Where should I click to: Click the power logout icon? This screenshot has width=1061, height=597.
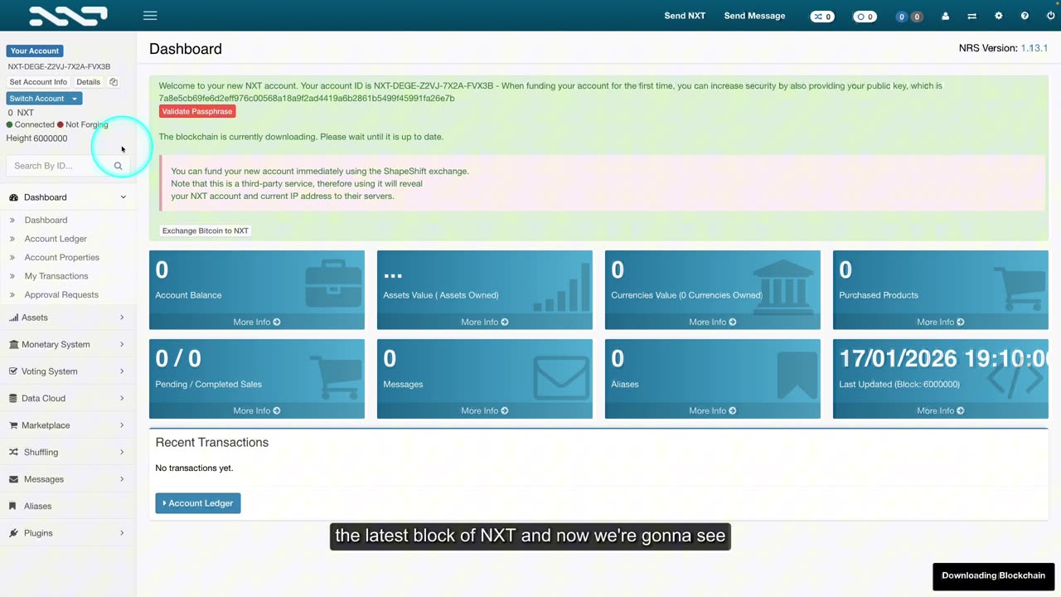(x=1051, y=17)
